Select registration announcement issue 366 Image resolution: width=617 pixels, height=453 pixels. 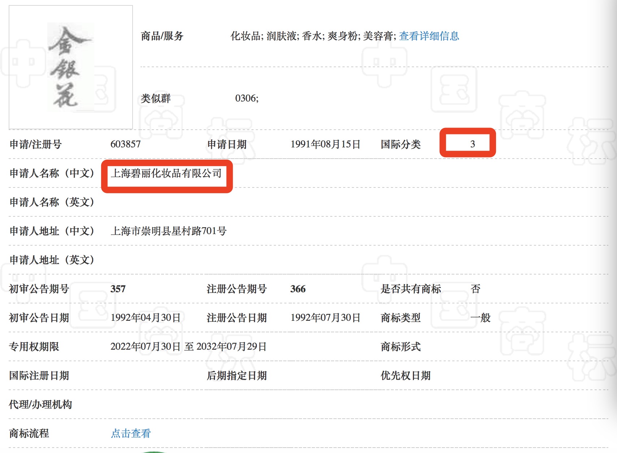[x=298, y=289]
